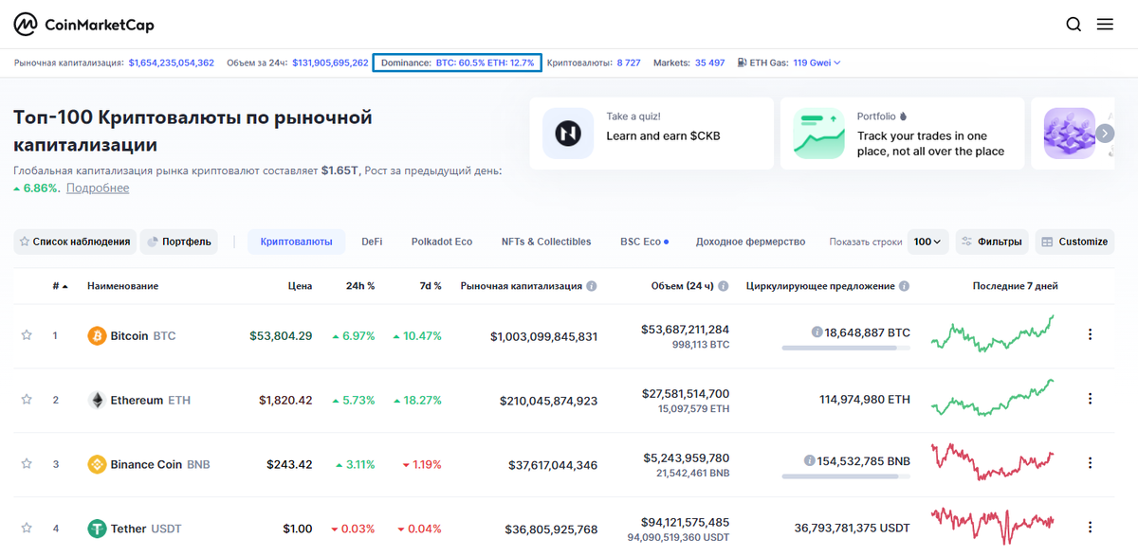Image resolution: width=1138 pixels, height=556 pixels.
Task: Star Tether for watchlist
Action: pos(27,529)
